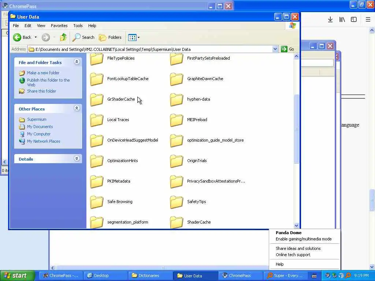Expand the Details panel

coord(77,158)
